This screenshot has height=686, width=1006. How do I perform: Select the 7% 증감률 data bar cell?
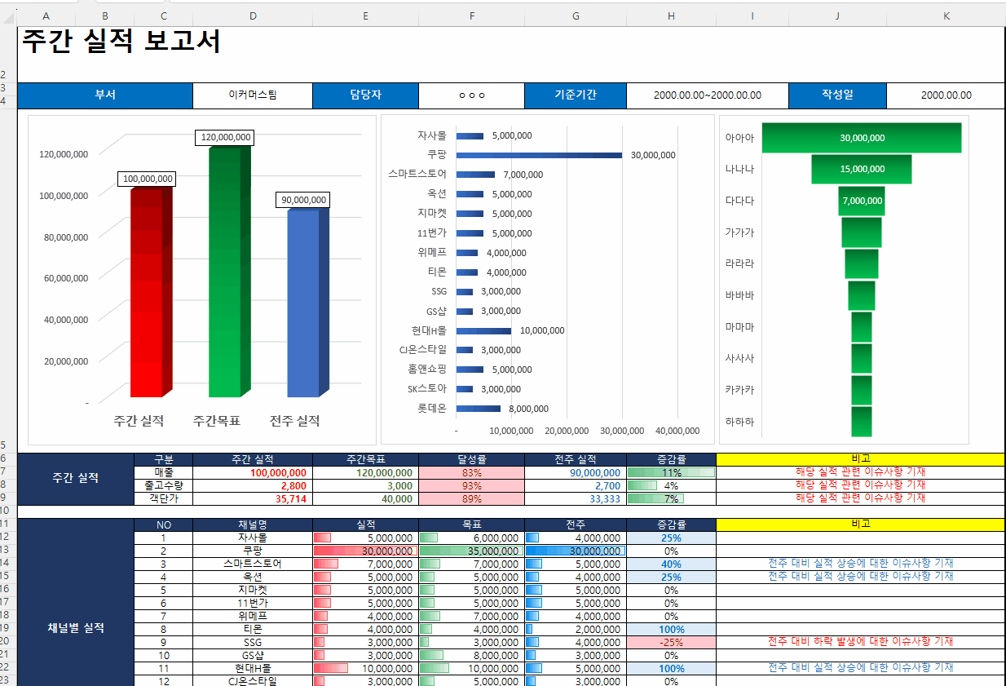tap(671, 498)
